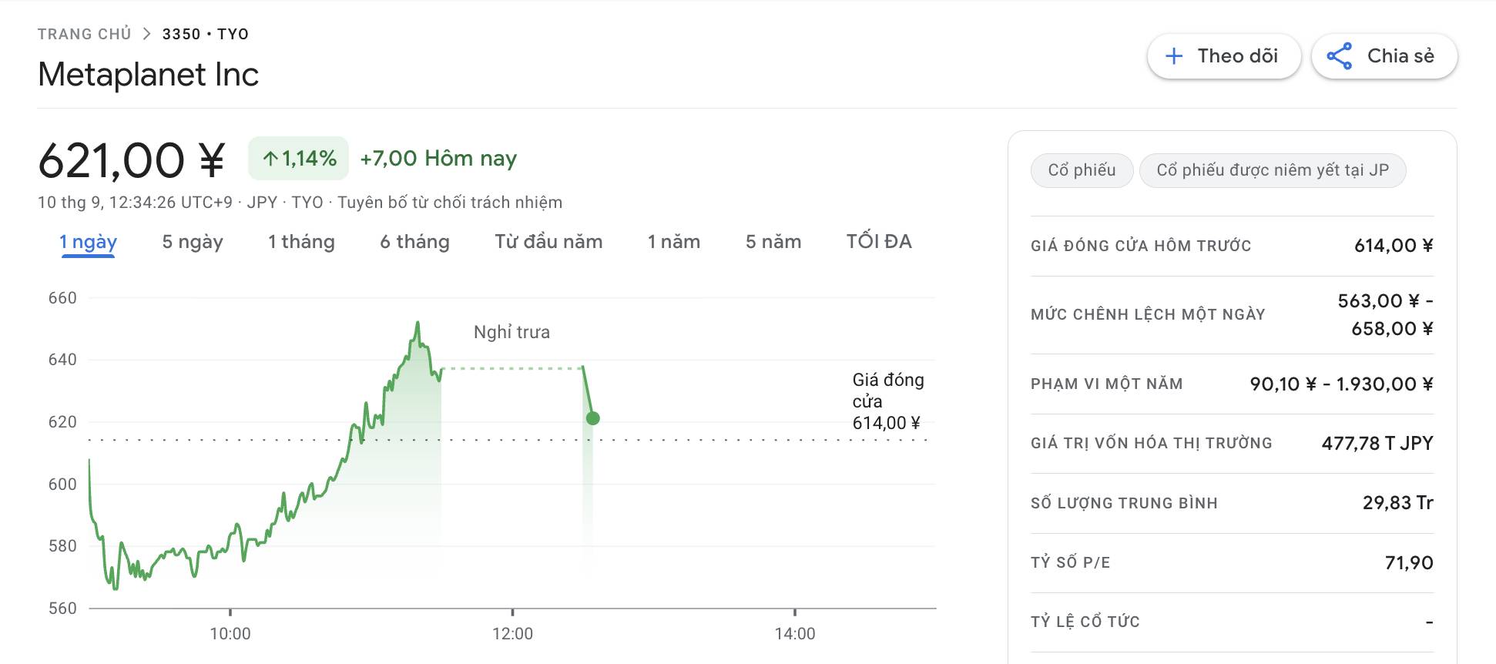Viewport: 1496px width, 664px height.
Task: Show the TỐI ĐA chart range
Action: [879, 242]
